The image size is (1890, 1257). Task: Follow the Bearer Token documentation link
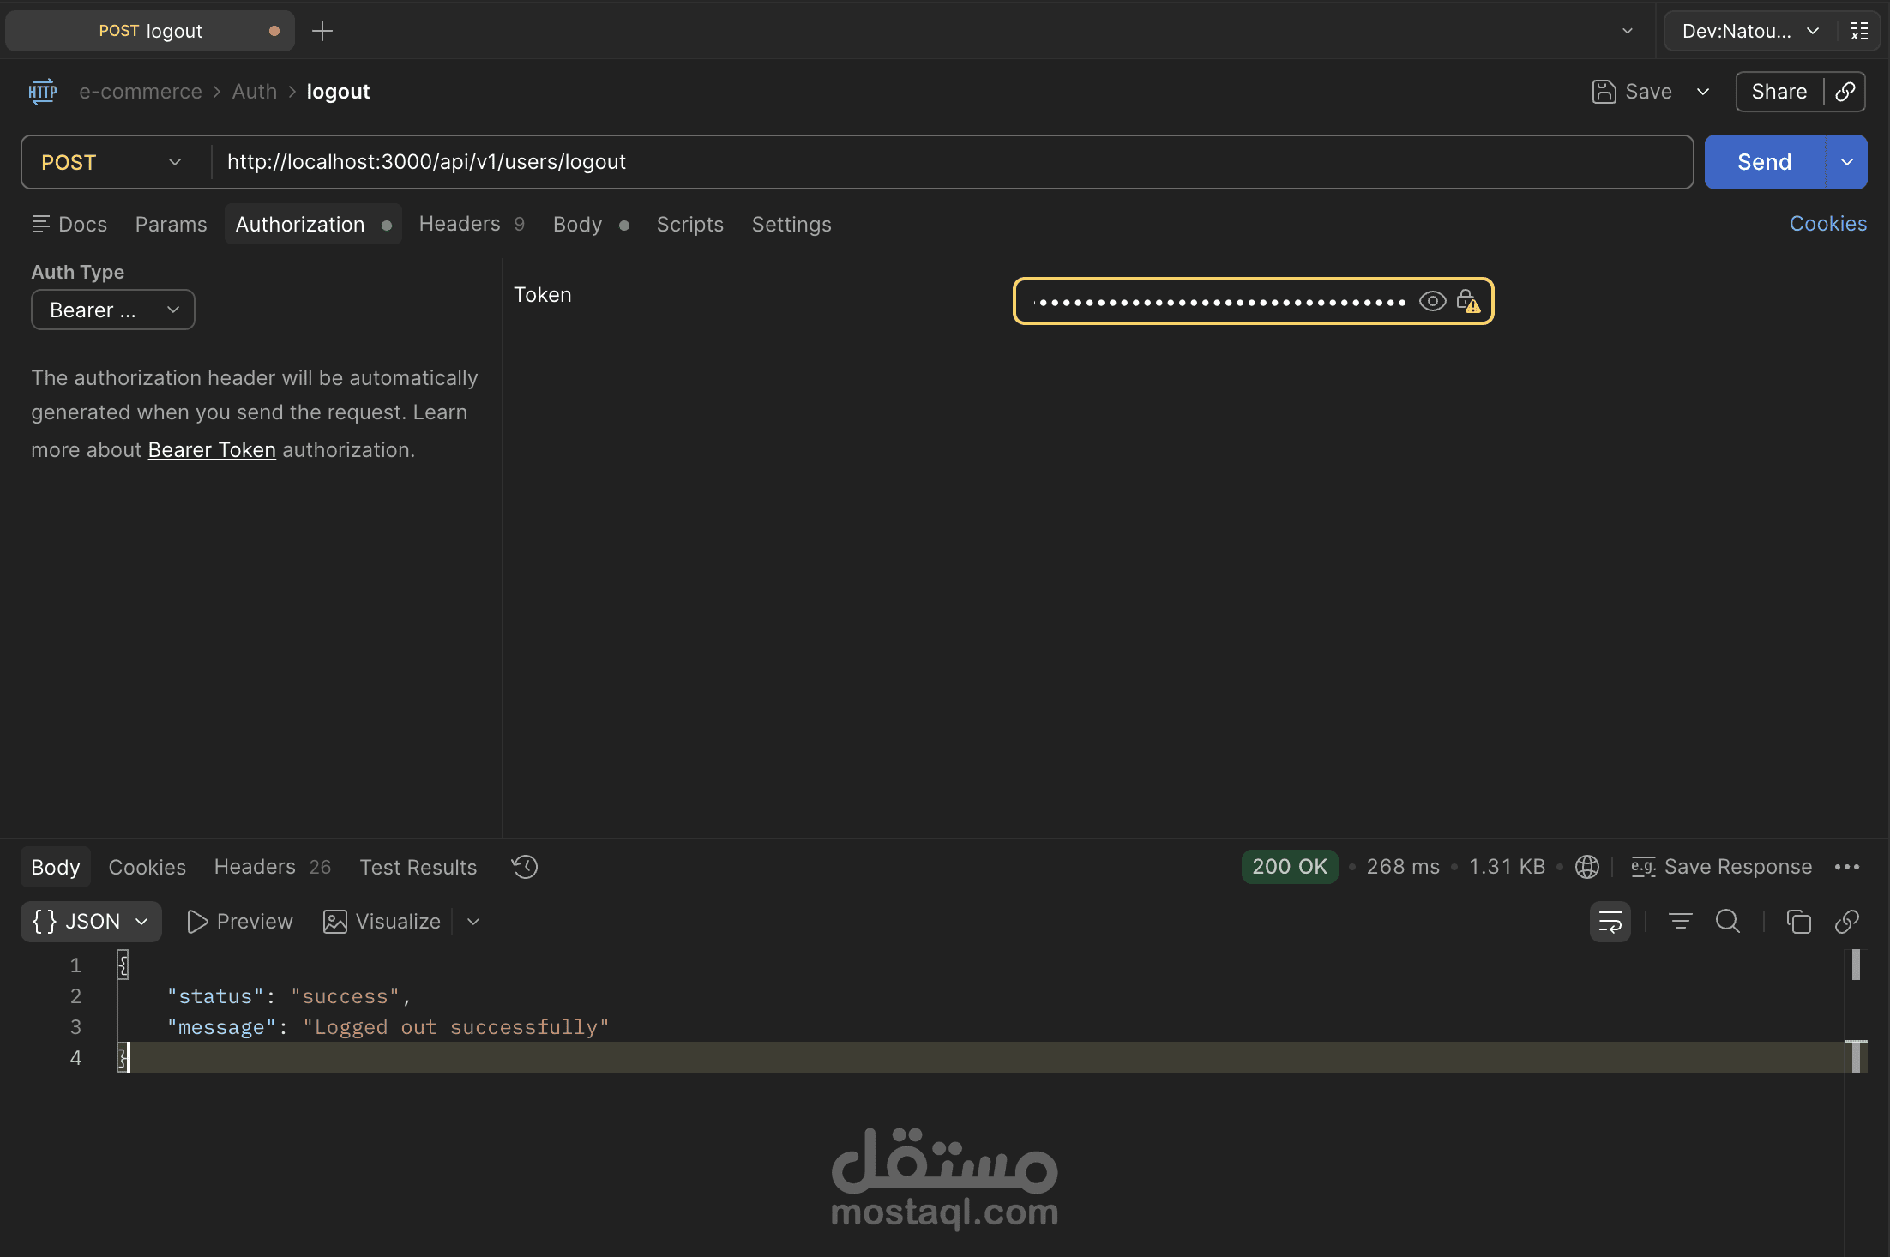(212, 450)
